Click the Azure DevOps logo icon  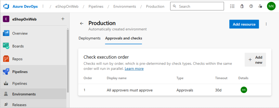[x=6, y=6]
